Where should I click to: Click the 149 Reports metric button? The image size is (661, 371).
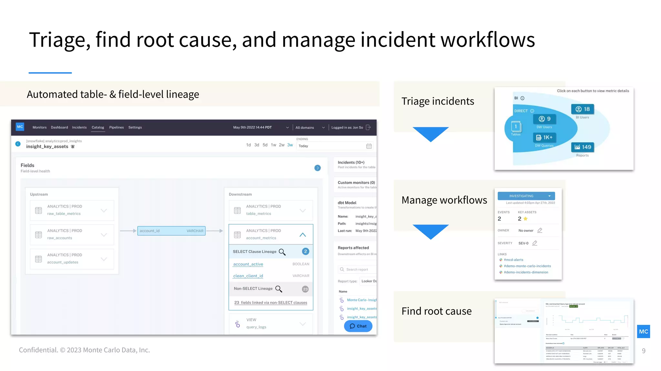(x=582, y=147)
